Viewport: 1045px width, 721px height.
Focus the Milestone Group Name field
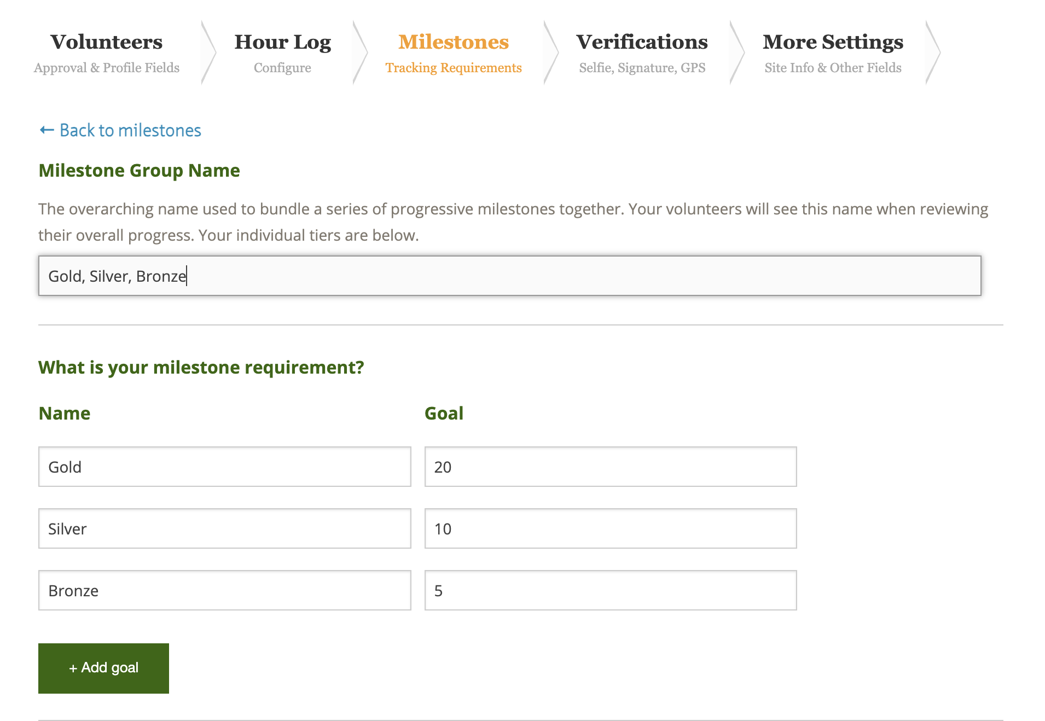pos(509,276)
